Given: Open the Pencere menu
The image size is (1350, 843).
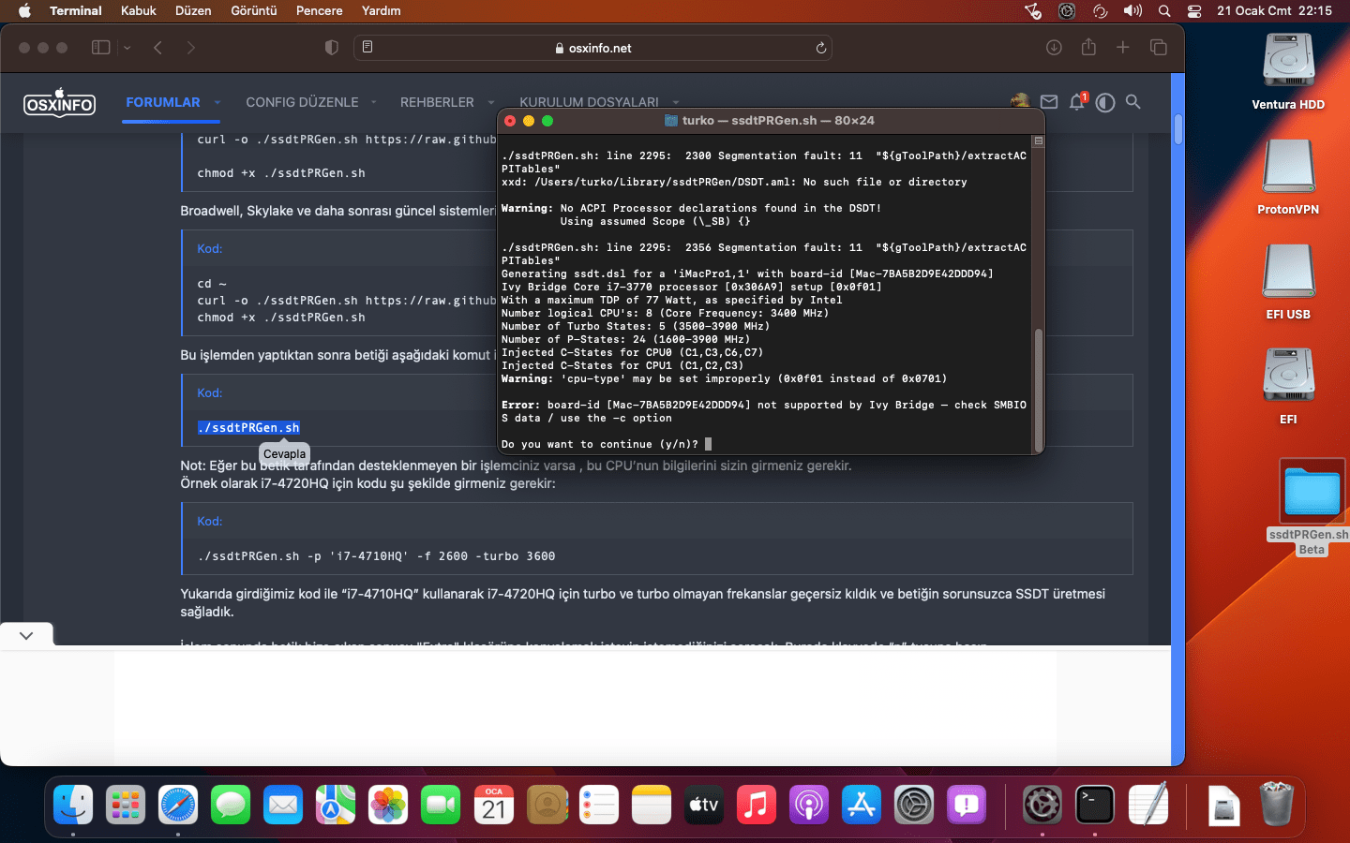Looking at the screenshot, I should [x=319, y=11].
